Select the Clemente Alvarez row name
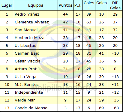 pos(32,22)
